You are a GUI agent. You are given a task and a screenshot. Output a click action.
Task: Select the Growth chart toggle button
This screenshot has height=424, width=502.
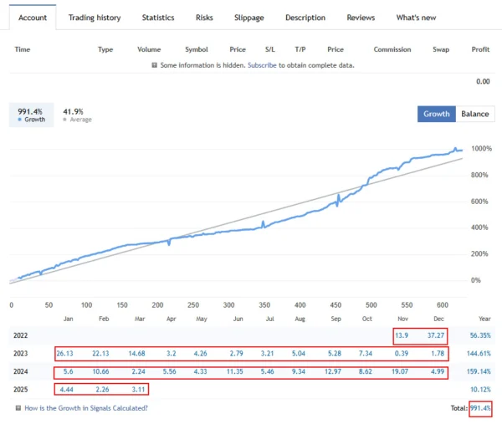pos(436,114)
